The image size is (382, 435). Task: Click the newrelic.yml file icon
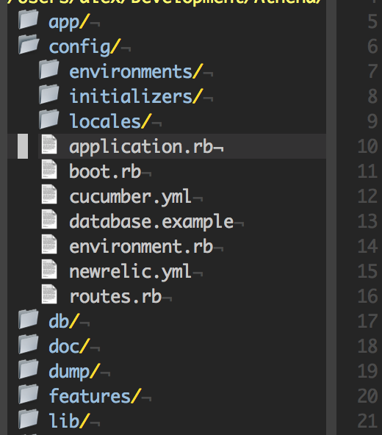click(49, 269)
